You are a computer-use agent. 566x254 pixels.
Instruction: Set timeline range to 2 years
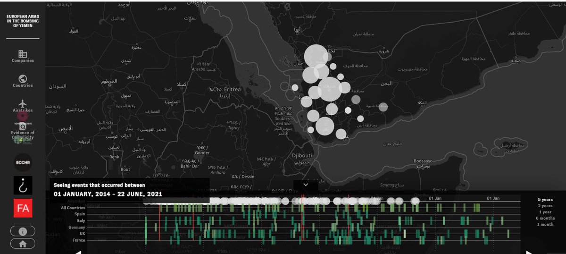coord(545,205)
